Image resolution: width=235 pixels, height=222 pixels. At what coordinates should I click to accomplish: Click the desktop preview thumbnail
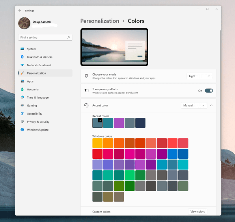(114, 47)
